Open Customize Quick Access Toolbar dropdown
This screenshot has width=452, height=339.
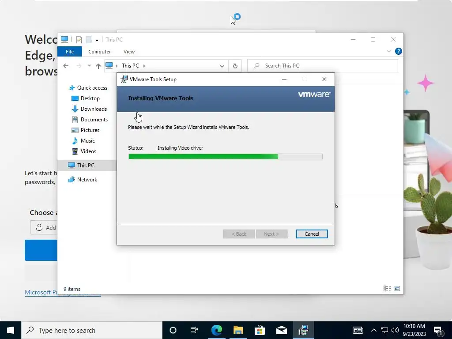click(x=97, y=40)
